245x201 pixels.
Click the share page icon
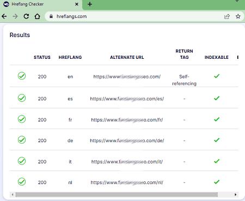click(227, 16)
